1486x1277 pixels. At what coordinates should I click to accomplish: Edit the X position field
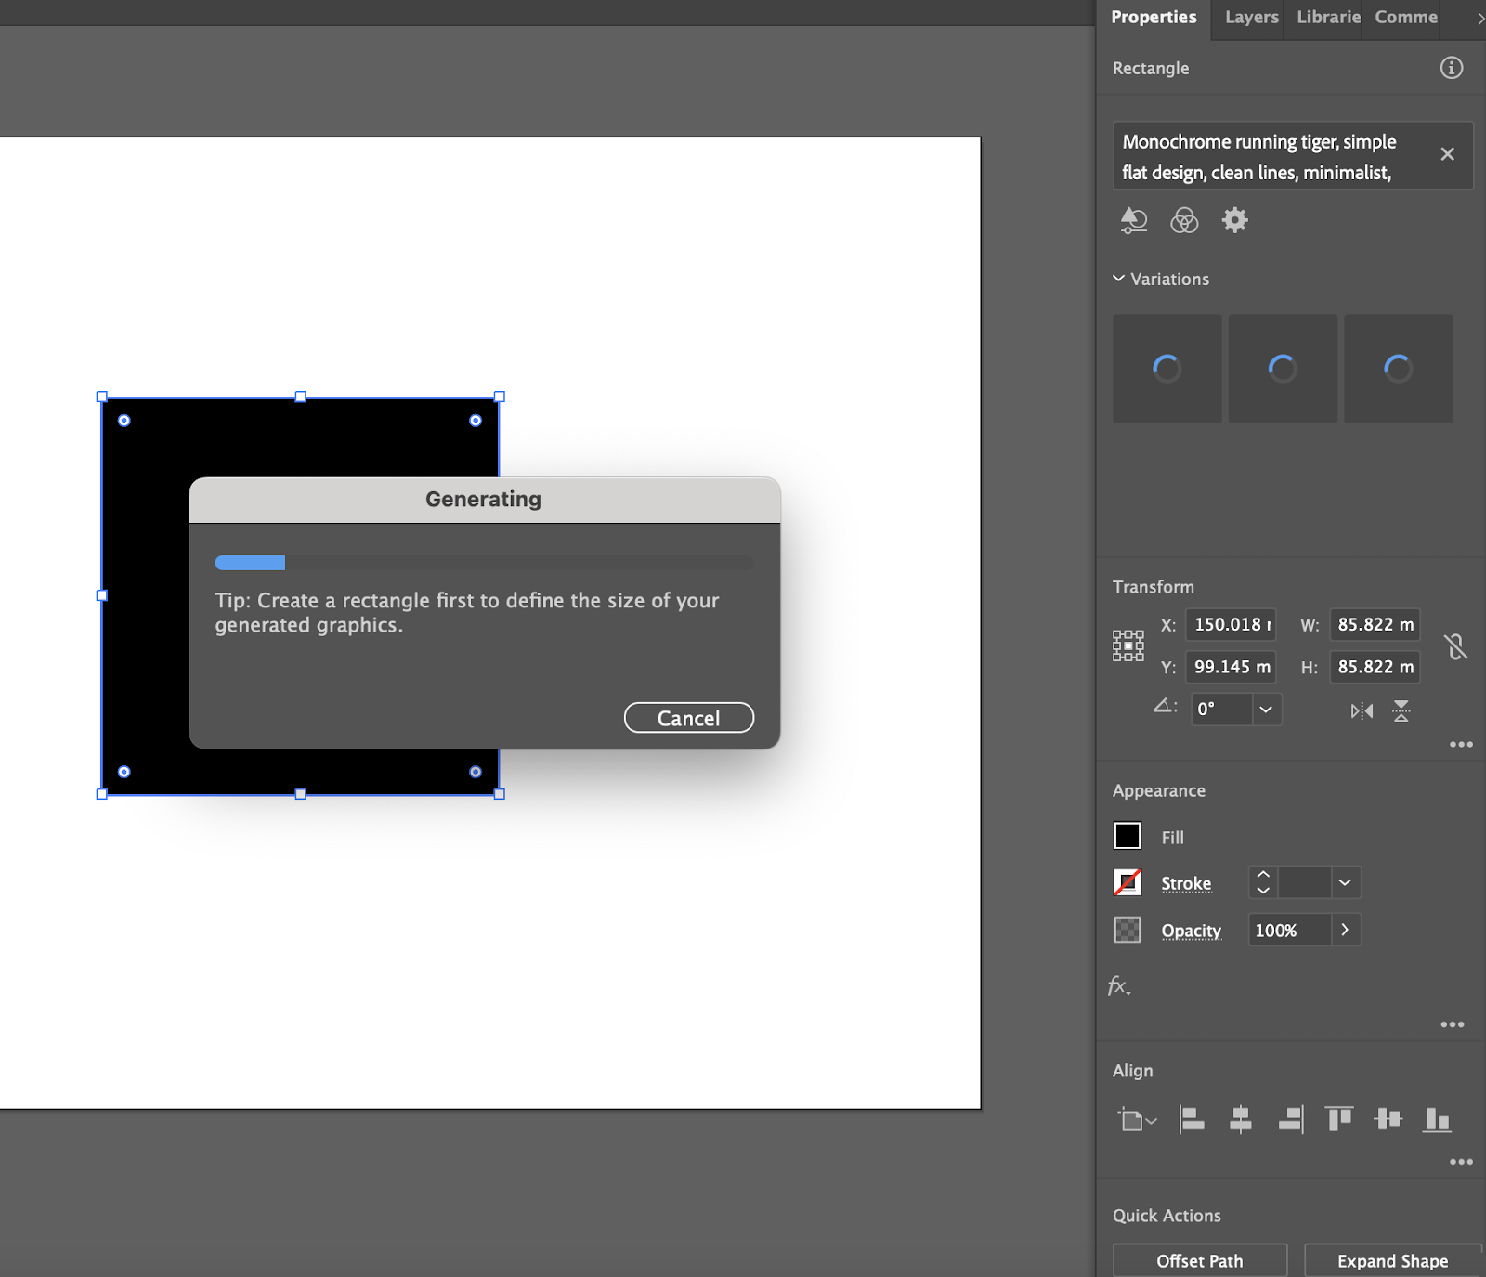[x=1232, y=625]
